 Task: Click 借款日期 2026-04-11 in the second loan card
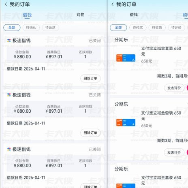(26, 123)
